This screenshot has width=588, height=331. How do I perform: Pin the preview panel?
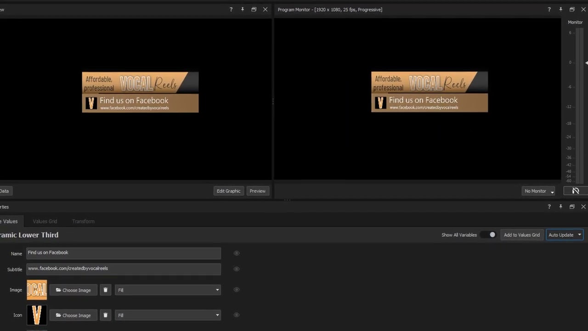pyautogui.click(x=243, y=9)
